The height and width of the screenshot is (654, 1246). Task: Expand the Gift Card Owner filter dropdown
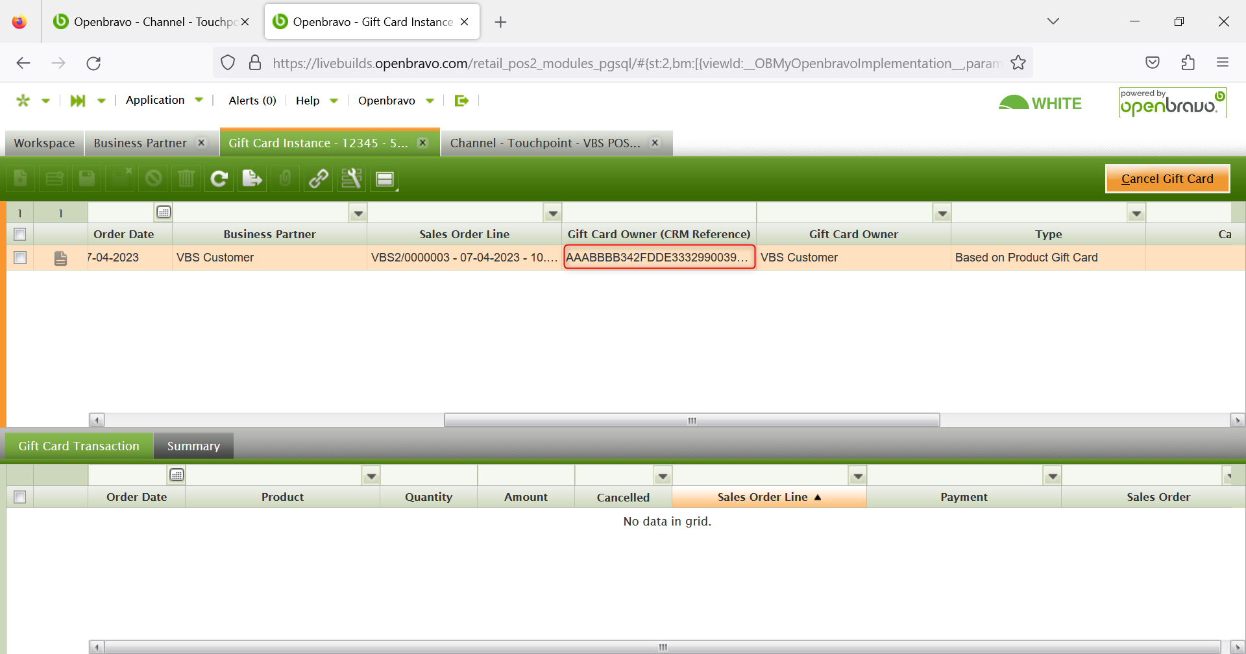click(x=942, y=213)
